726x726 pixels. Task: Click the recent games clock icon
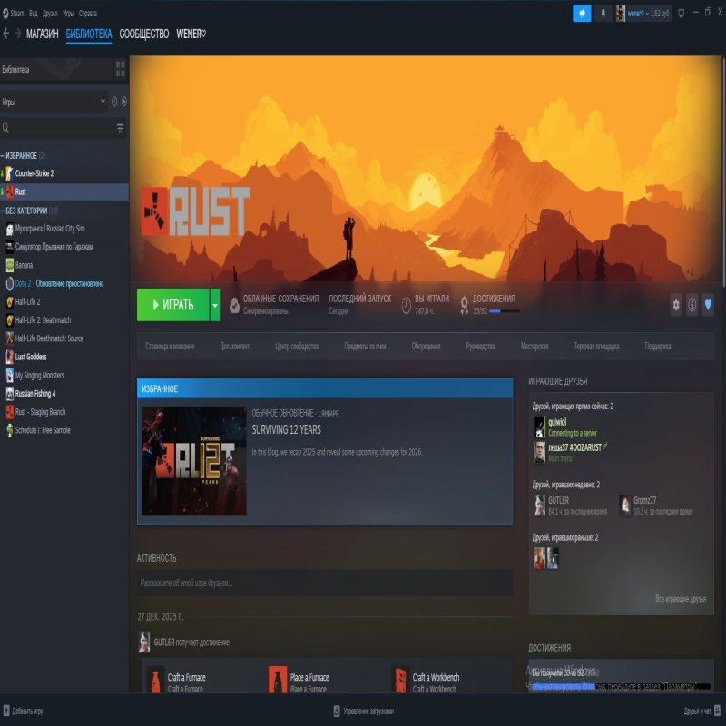click(114, 102)
